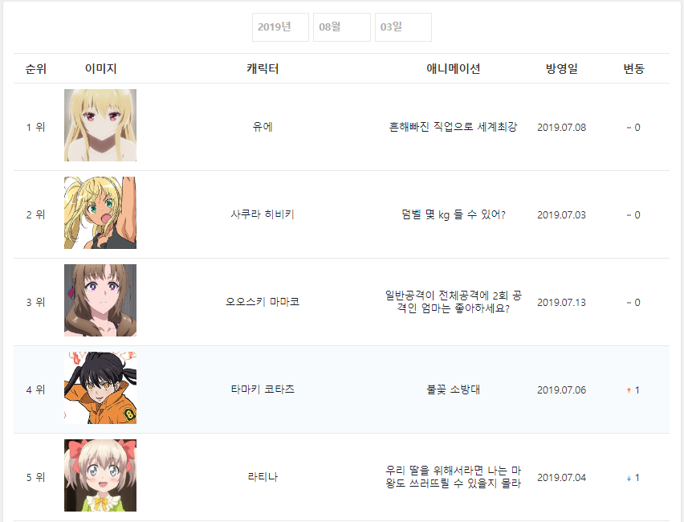This screenshot has height=522, width=684.
Task: Click the 라티나 character thumbnail
Action: (100, 475)
